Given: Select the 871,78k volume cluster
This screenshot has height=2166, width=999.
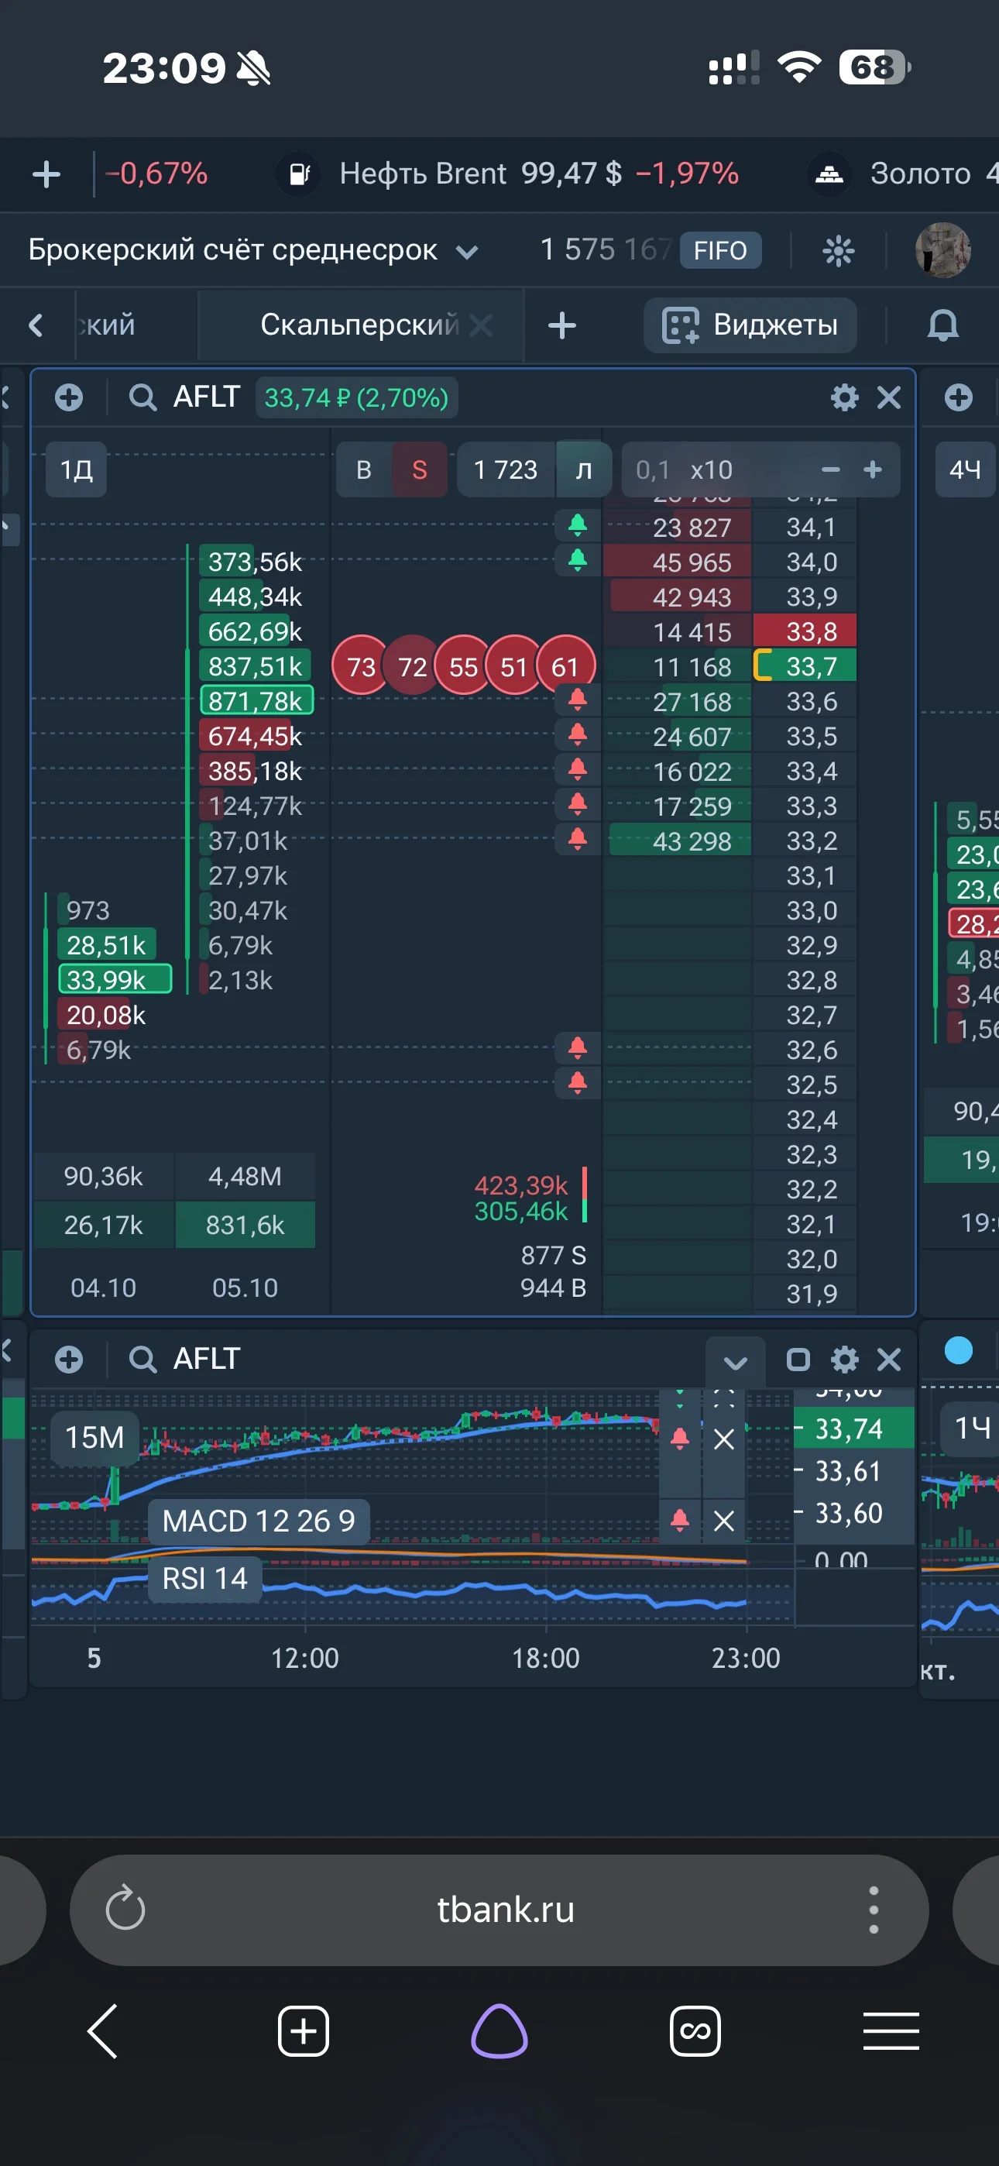Looking at the screenshot, I should pyautogui.click(x=256, y=700).
